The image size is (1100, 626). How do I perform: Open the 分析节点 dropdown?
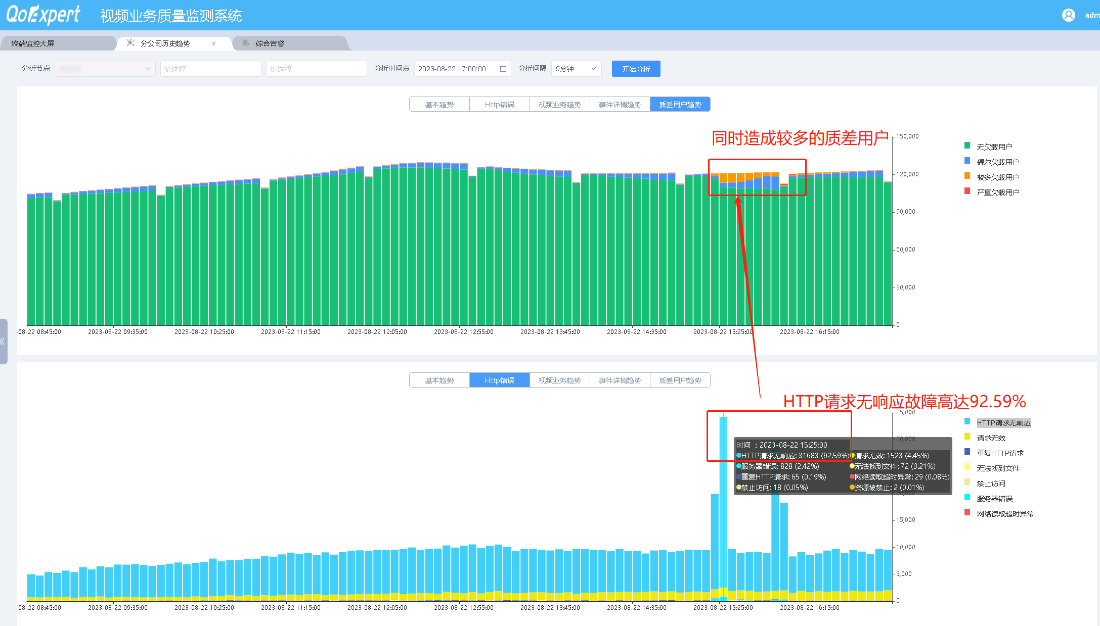105,69
